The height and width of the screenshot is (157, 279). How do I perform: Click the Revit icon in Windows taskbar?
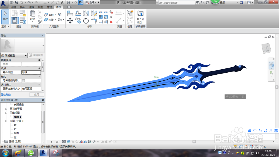44,153
